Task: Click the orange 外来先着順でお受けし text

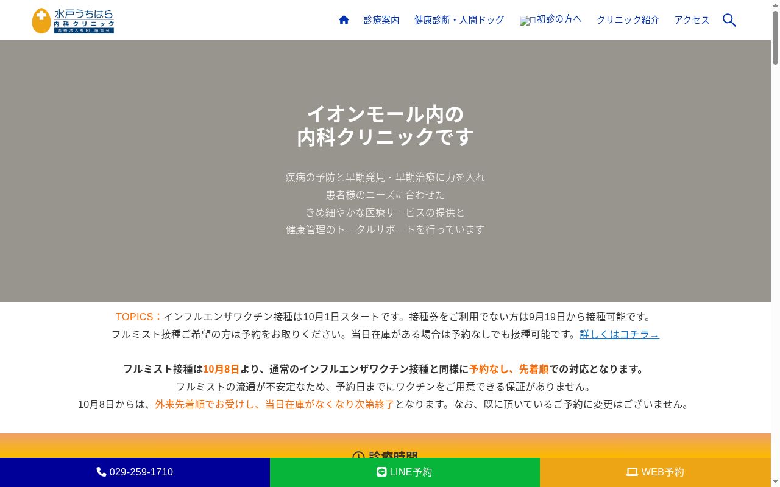Action: [x=205, y=404]
